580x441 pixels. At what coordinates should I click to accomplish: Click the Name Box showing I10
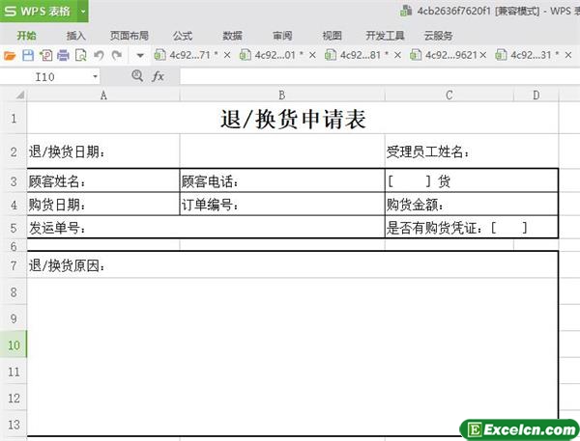click(45, 77)
